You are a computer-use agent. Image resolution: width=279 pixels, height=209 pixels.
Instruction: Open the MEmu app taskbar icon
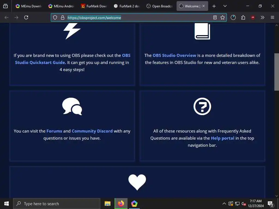click(x=134, y=204)
